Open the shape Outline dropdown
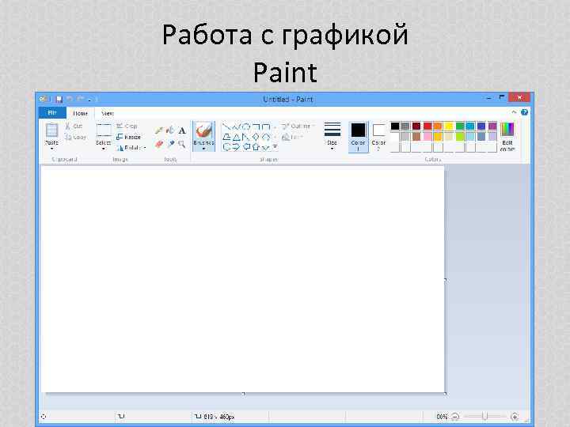 pos(298,126)
